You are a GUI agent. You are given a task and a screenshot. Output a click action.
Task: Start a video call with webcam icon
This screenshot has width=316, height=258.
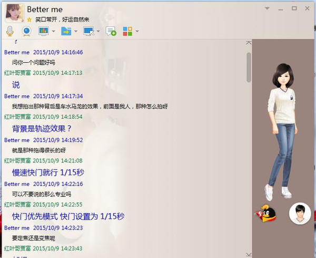click(26, 31)
